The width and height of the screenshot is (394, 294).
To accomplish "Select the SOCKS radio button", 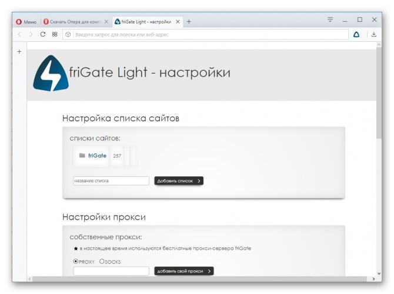I will coord(102,261).
